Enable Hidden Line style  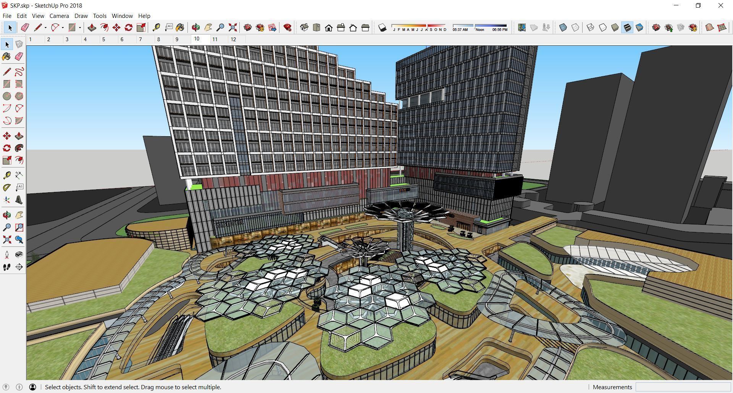click(603, 27)
